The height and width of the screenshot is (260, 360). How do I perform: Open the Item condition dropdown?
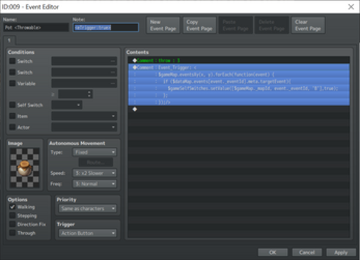click(84, 116)
